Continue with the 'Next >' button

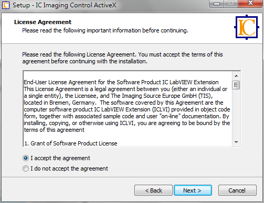point(193,190)
